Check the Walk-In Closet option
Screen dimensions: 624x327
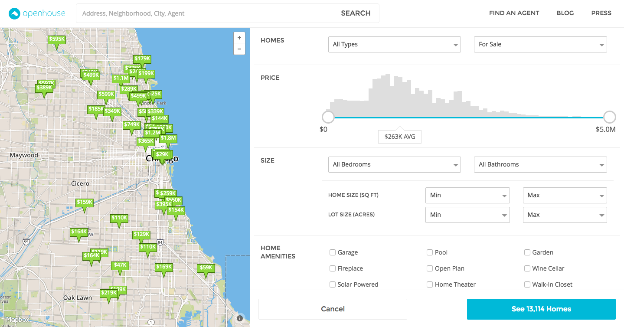click(527, 284)
